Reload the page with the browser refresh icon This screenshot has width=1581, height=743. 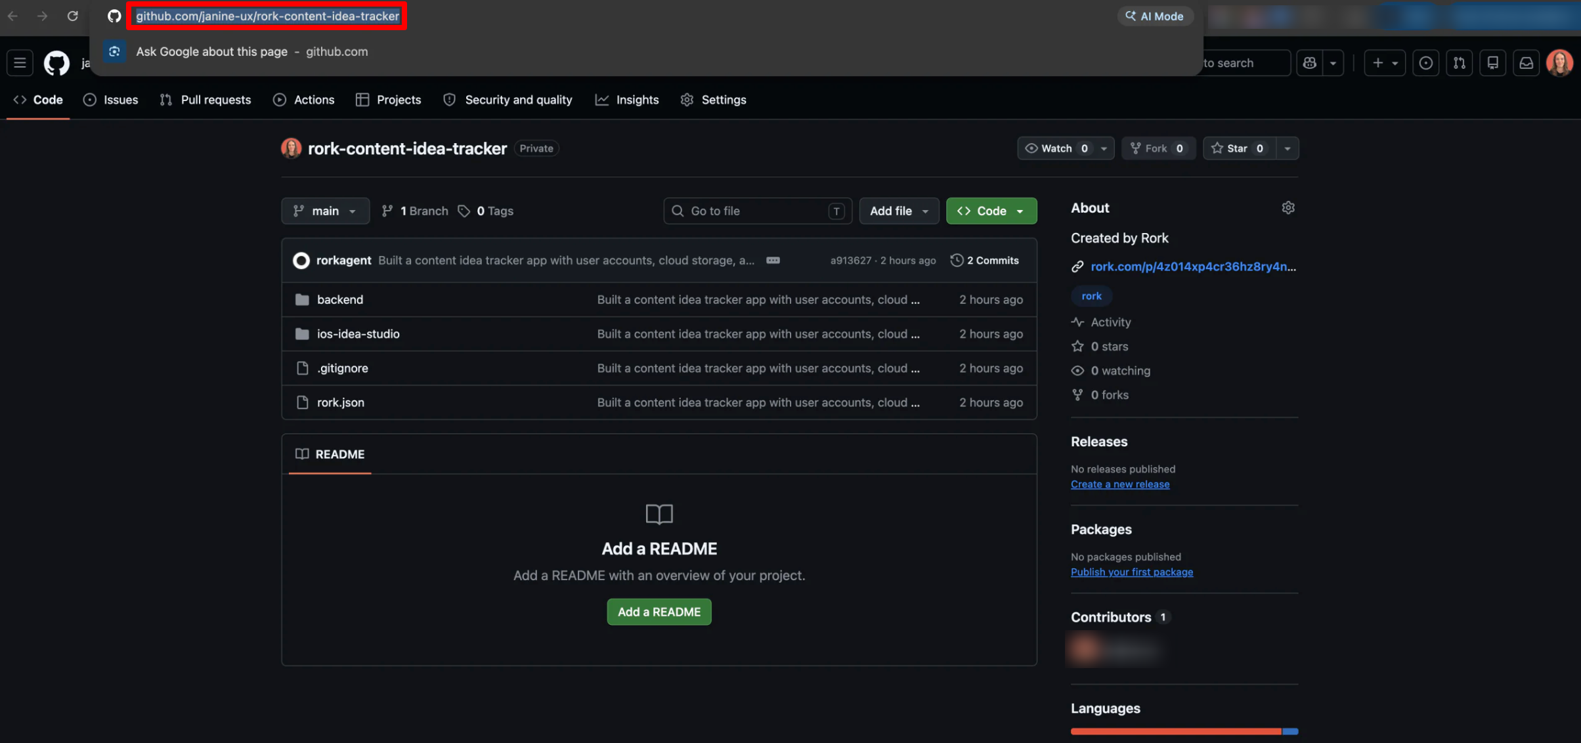72,16
